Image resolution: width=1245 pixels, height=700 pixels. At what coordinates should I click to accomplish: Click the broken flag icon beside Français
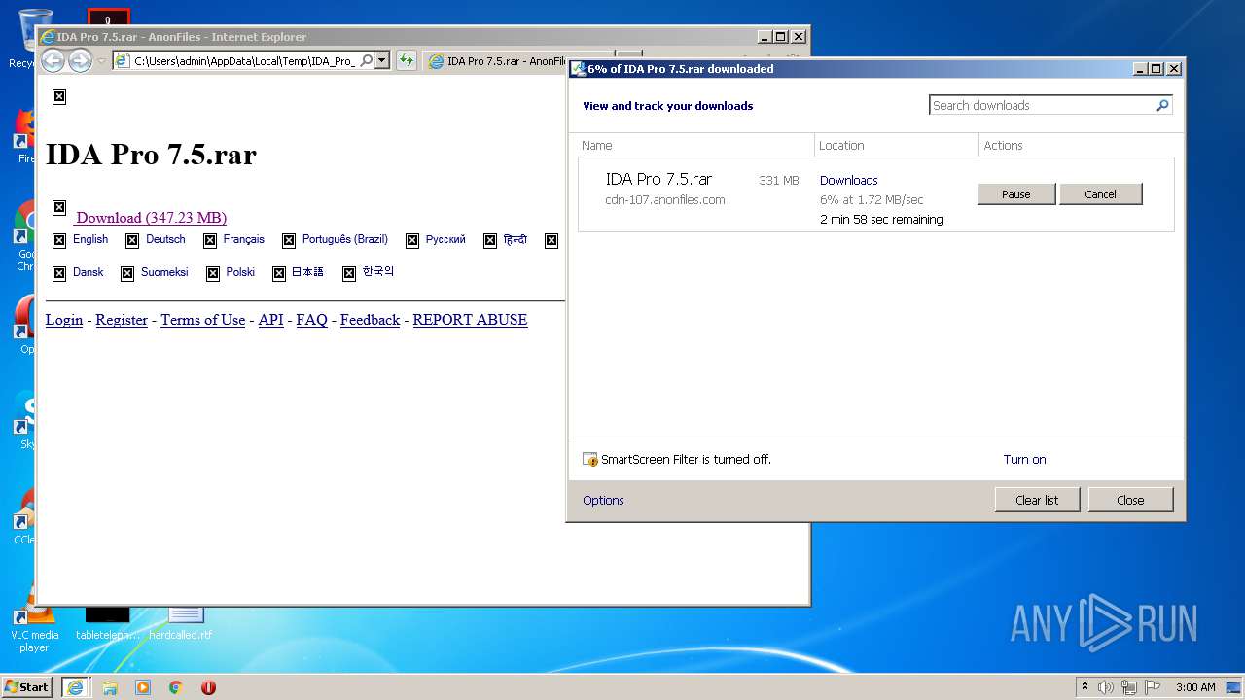(210, 240)
